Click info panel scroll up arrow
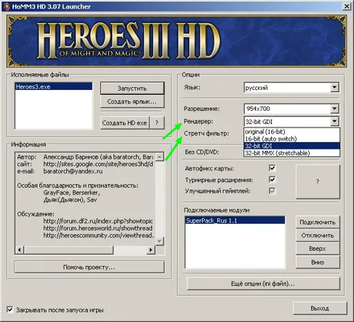This screenshot has height=322, width=354. coord(160,157)
